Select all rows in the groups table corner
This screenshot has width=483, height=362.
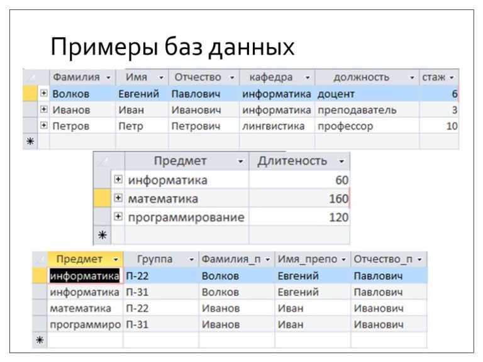(40, 260)
